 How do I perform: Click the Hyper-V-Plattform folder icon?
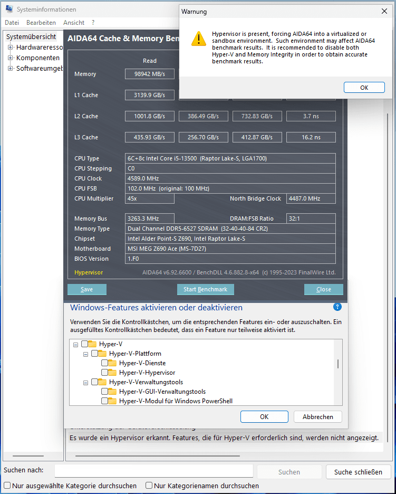[102, 353]
